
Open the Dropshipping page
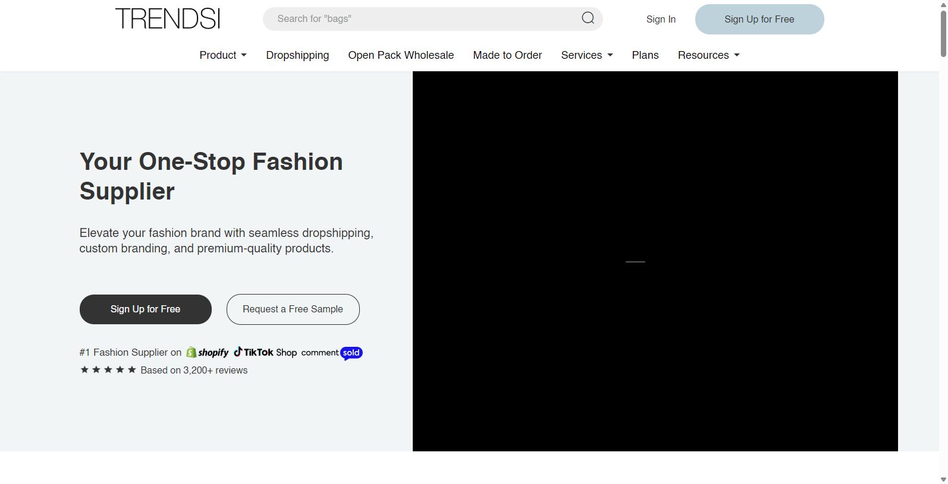(297, 55)
